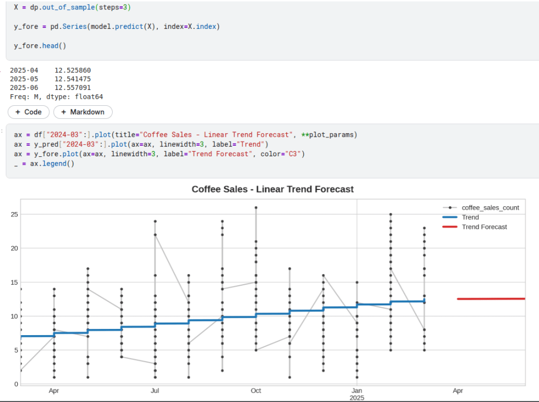Screen dimensions: 539x402
Task: Click the '+ Code' button
Action: 29,112
